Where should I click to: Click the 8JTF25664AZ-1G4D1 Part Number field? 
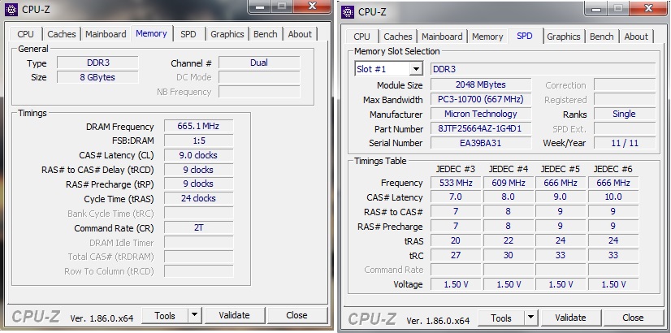pyautogui.click(x=481, y=128)
